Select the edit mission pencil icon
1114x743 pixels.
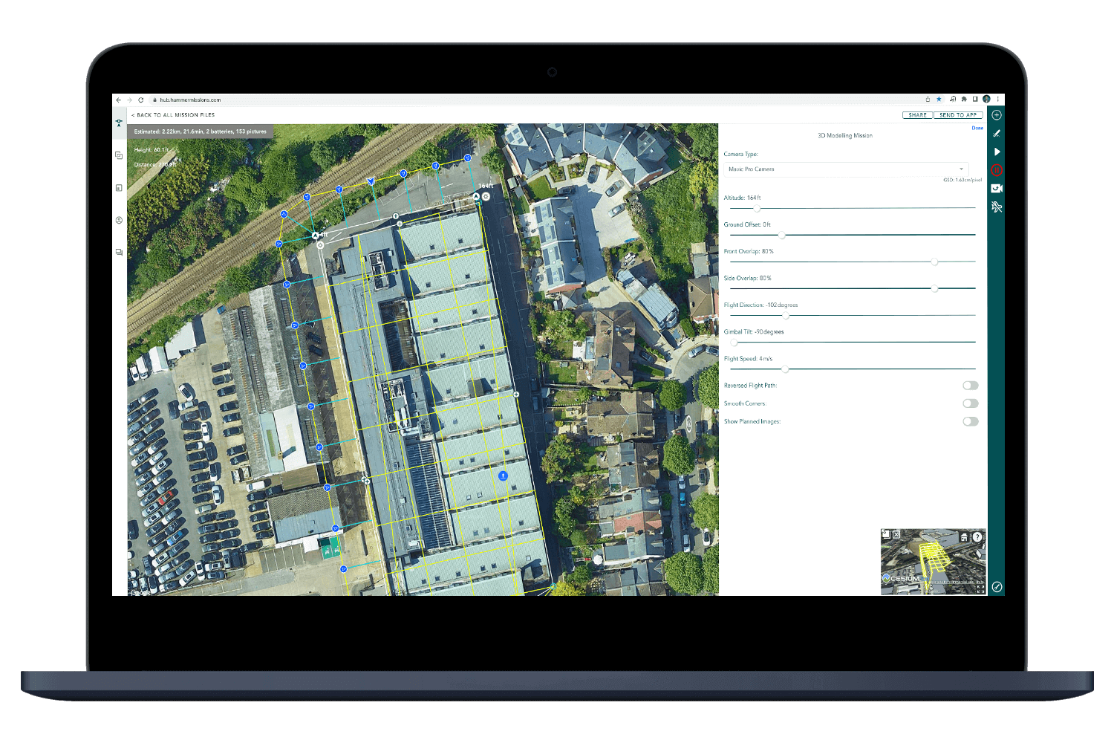pyautogui.click(x=997, y=133)
